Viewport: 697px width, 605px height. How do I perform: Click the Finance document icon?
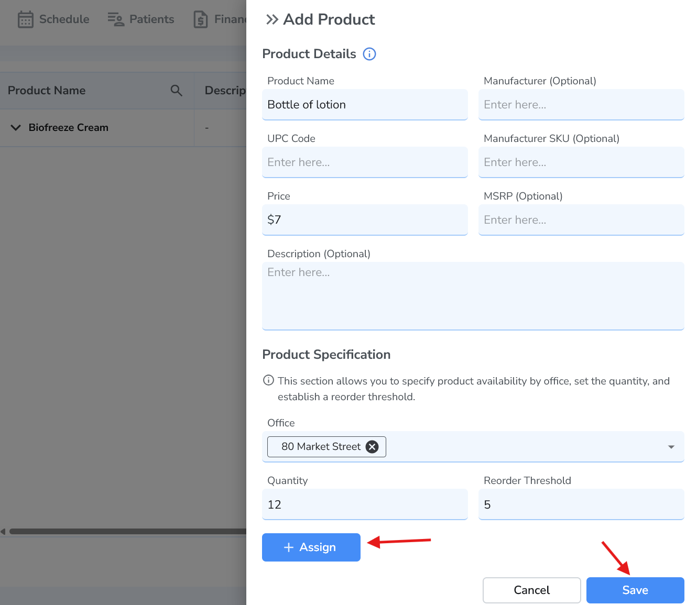pos(201,19)
